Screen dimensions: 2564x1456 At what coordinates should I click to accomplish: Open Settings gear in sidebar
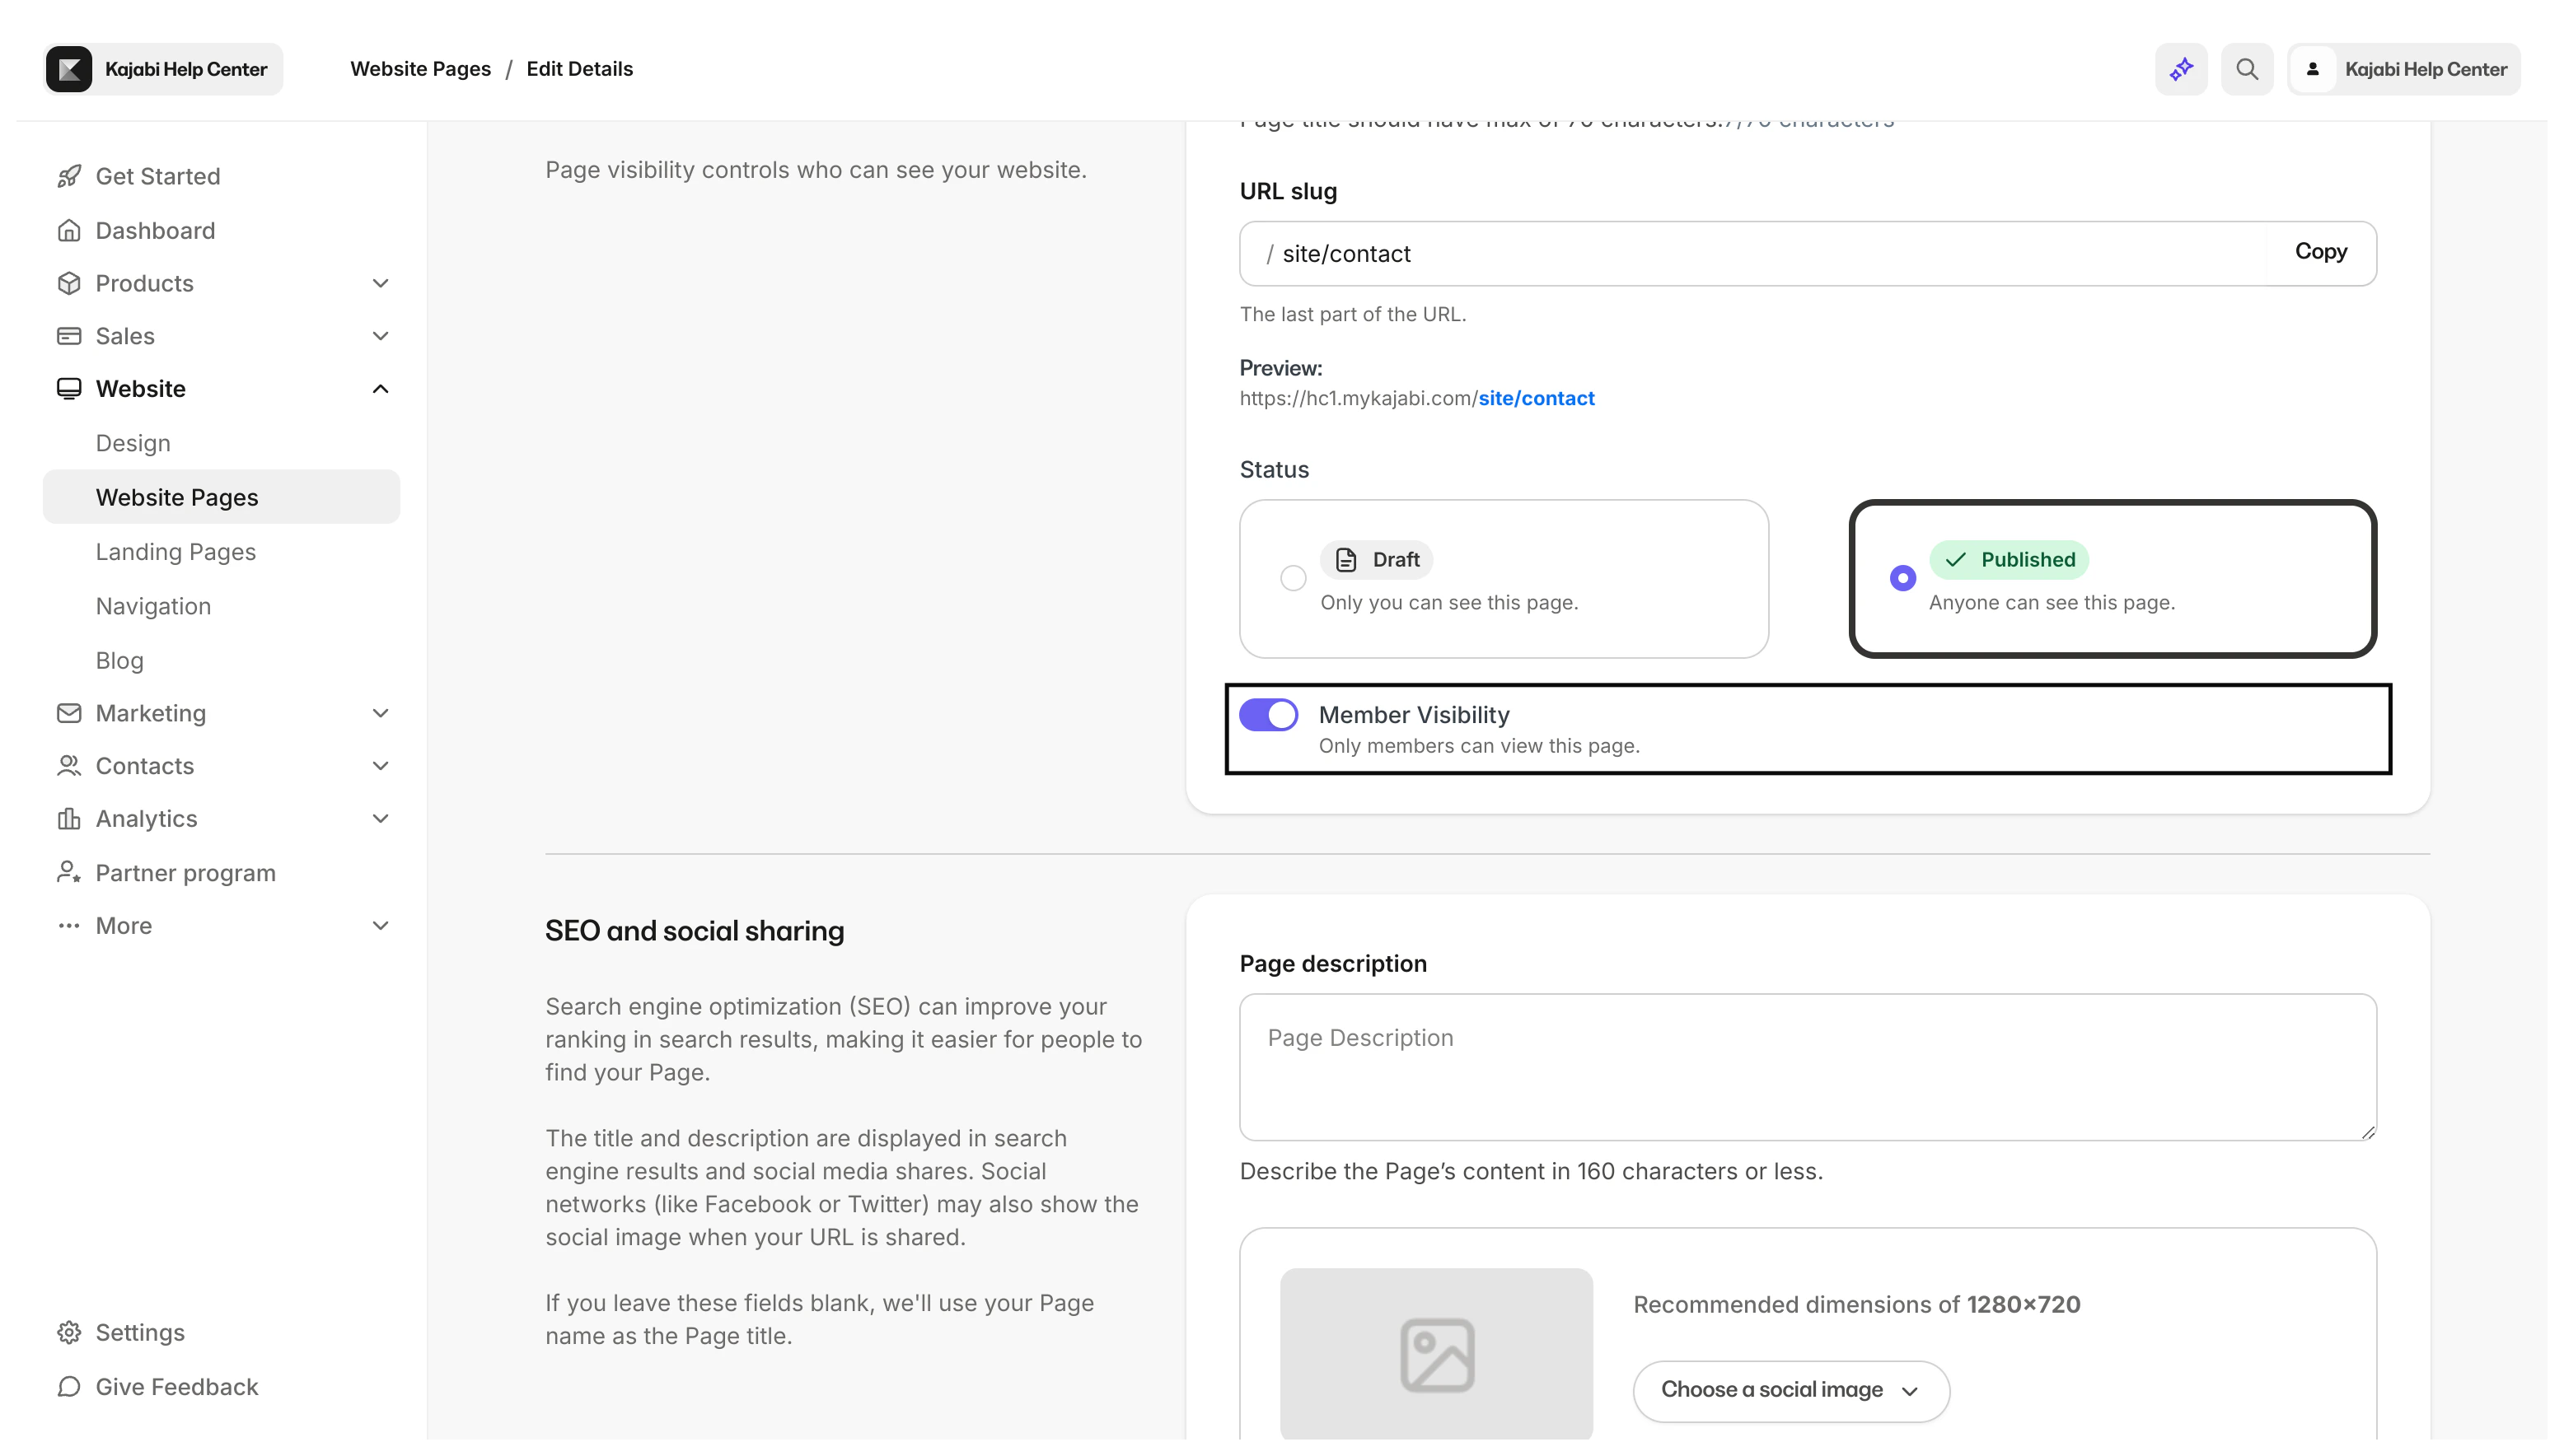139,1332
